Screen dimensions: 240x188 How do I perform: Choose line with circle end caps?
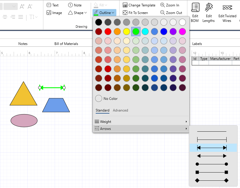(x=213, y=164)
